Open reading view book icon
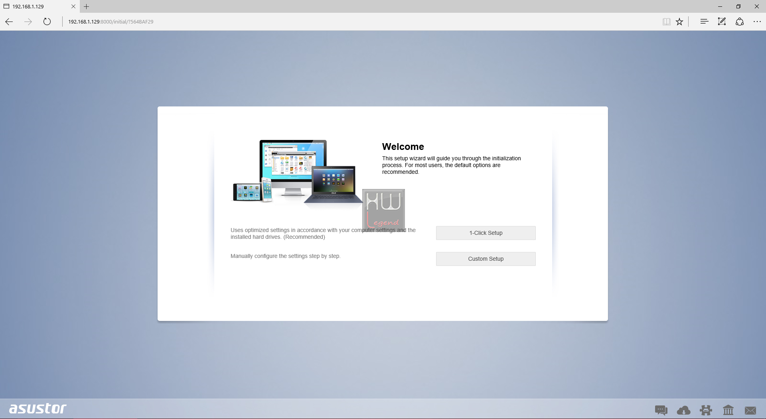Viewport: 766px width, 419px height. 666,22
